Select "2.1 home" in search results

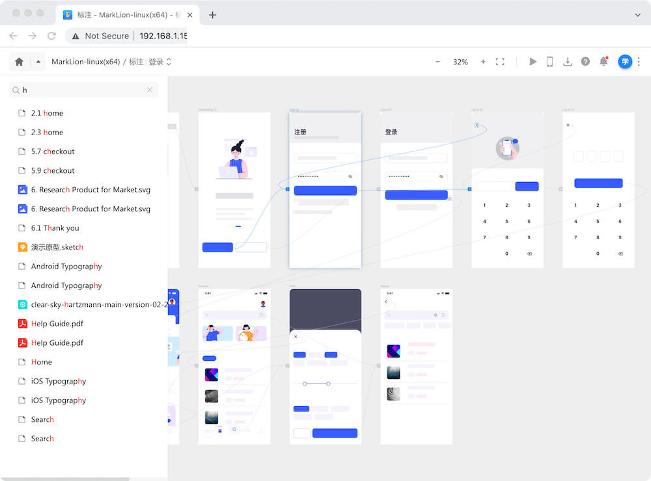[47, 113]
